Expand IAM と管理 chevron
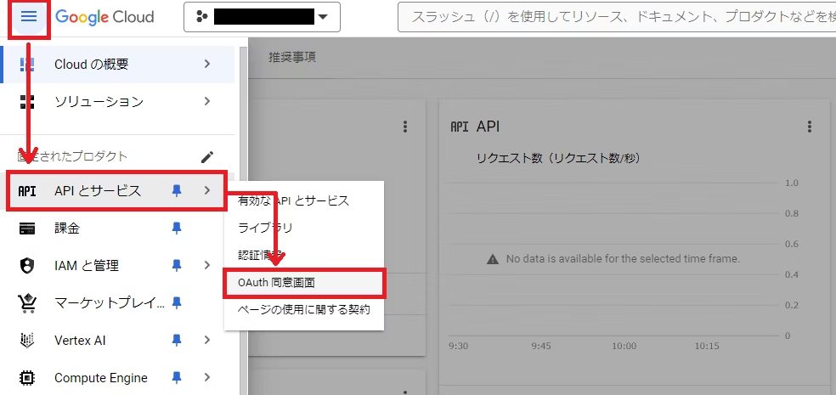 click(x=207, y=265)
